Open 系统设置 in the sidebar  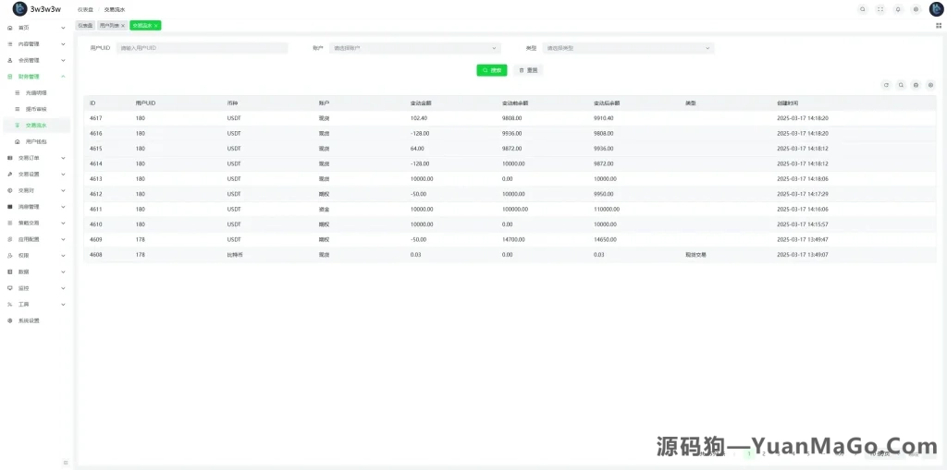[36, 321]
